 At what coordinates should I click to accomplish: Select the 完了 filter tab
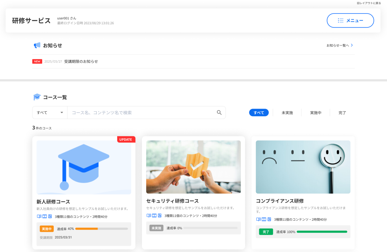(342, 113)
